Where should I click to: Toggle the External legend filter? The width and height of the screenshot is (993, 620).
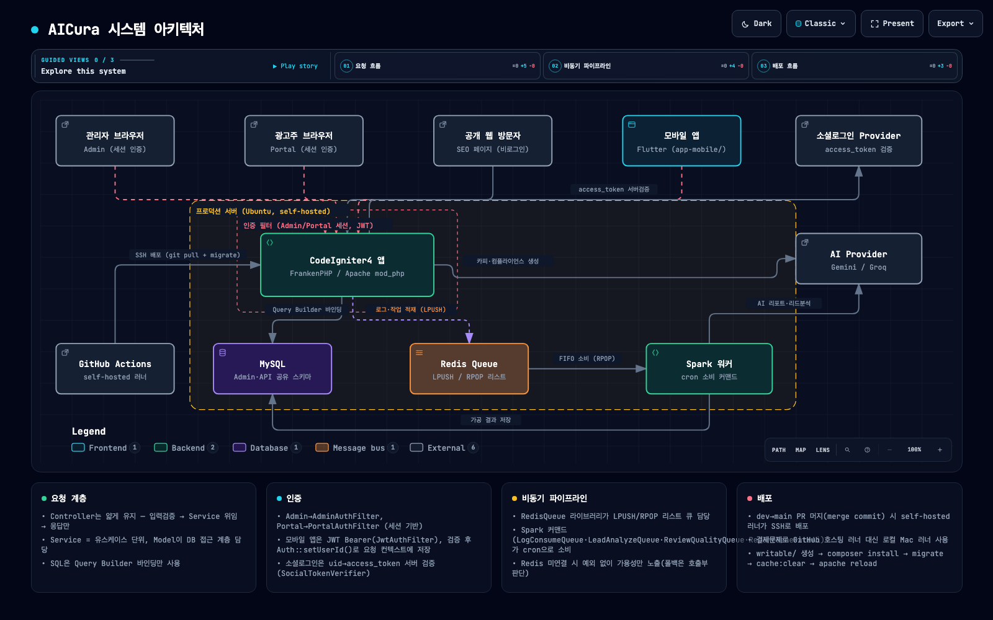click(x=444, y=448)
